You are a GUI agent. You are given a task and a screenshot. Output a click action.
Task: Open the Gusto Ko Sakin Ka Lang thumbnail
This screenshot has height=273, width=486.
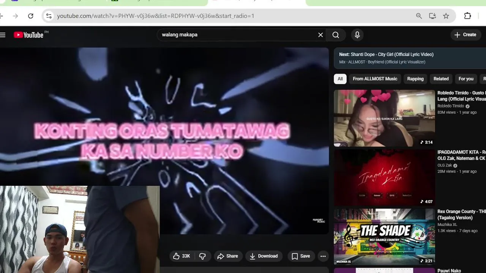tap(384, 118)
